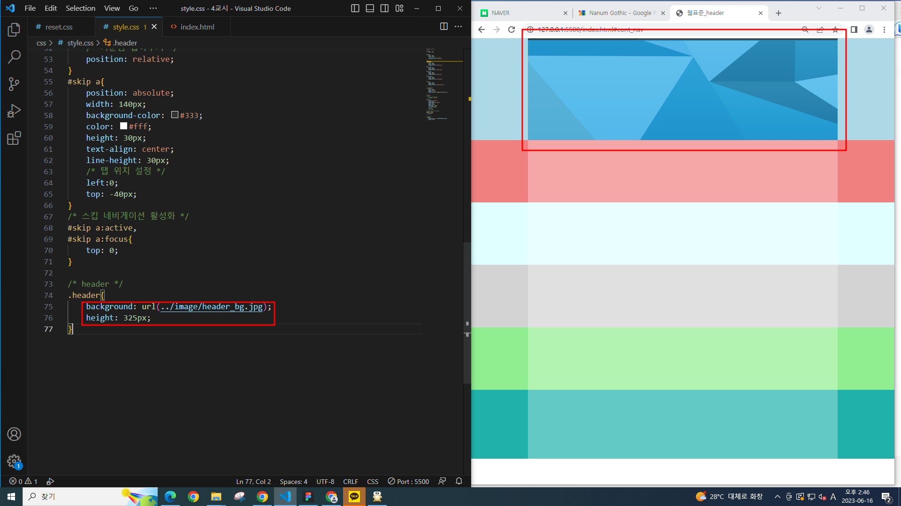Toggle the primary side bar layout
The image size is (901, 506).
(355, 8)
